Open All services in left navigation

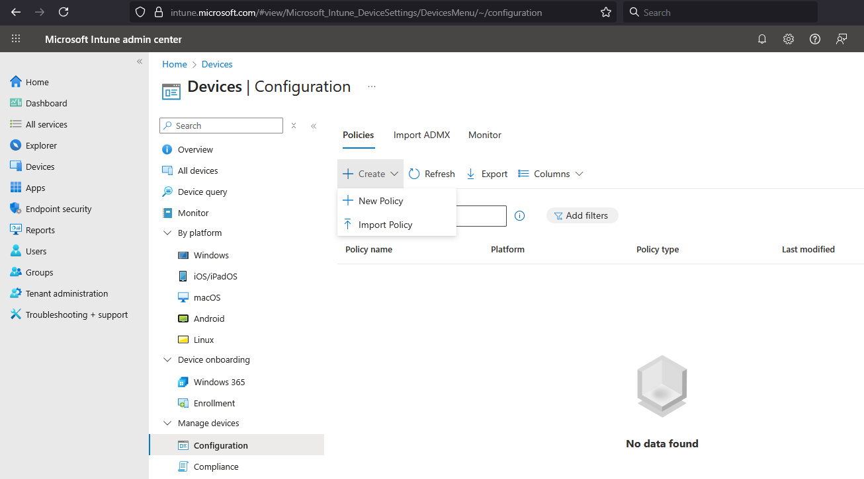[x=46, y=124]
